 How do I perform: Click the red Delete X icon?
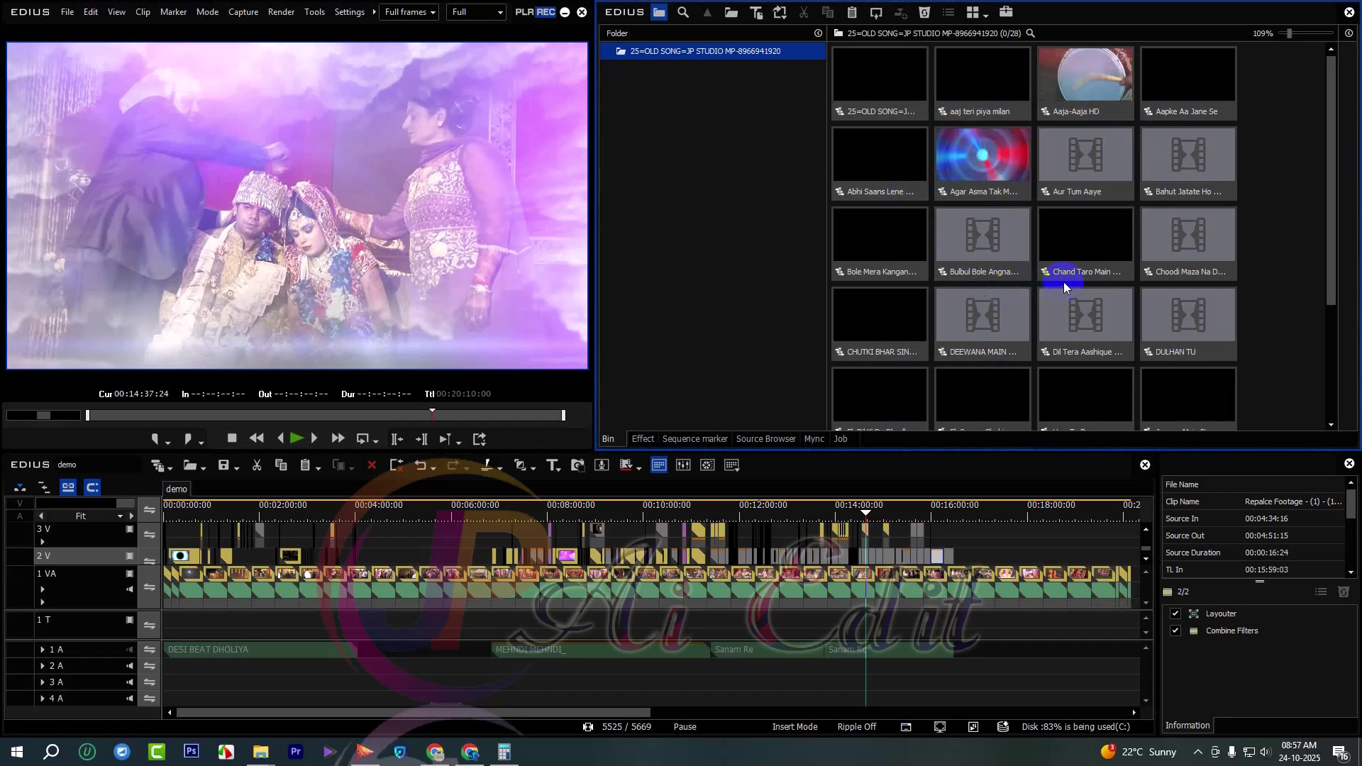[371, 465]
